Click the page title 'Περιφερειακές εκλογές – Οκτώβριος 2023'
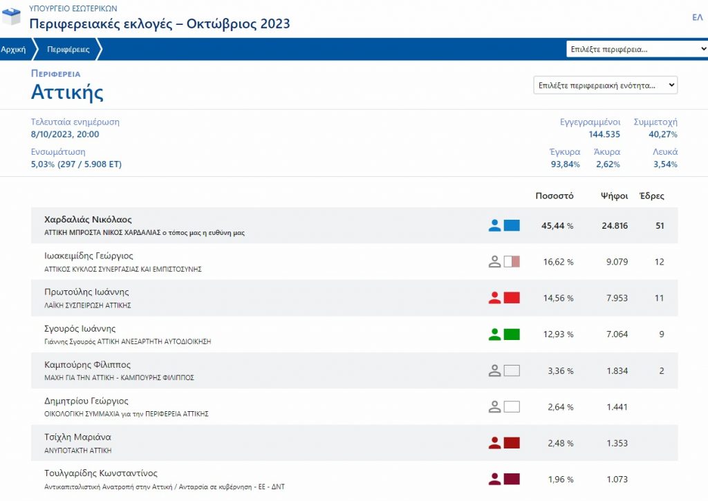Viewport: 708px width, 501px height. [x=159, y=23]
